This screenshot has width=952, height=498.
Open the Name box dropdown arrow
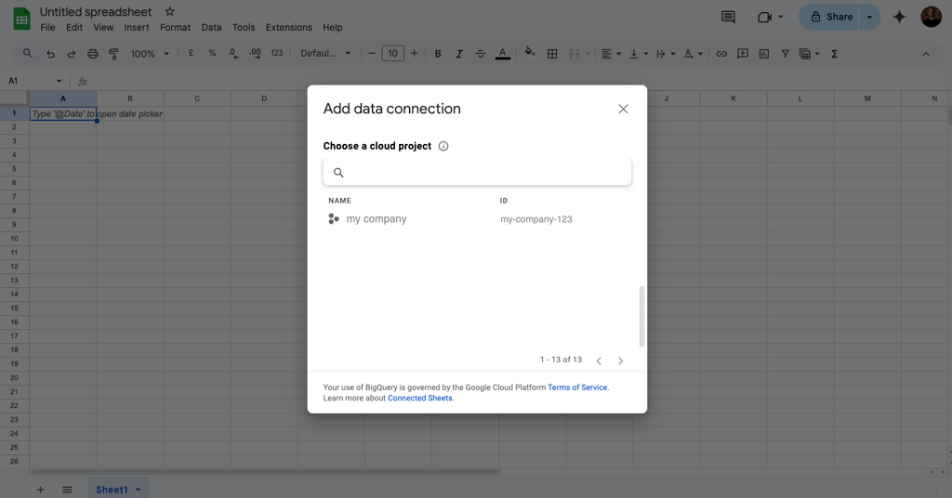(59, 81)
